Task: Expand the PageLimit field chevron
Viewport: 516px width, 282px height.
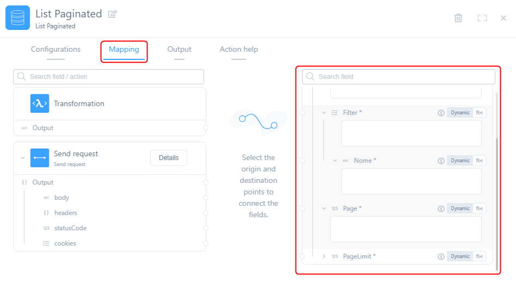Action: click(x=324, y=256)
